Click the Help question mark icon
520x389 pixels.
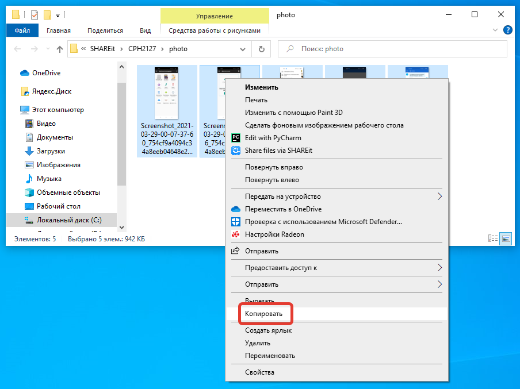click(507, 30)
